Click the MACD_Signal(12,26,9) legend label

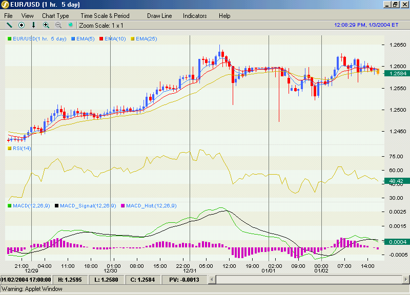(x=88, y=206)
